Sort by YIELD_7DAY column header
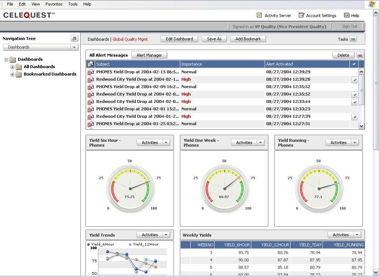This screenshot has height=277, width=379. click(x=306, y=245)
